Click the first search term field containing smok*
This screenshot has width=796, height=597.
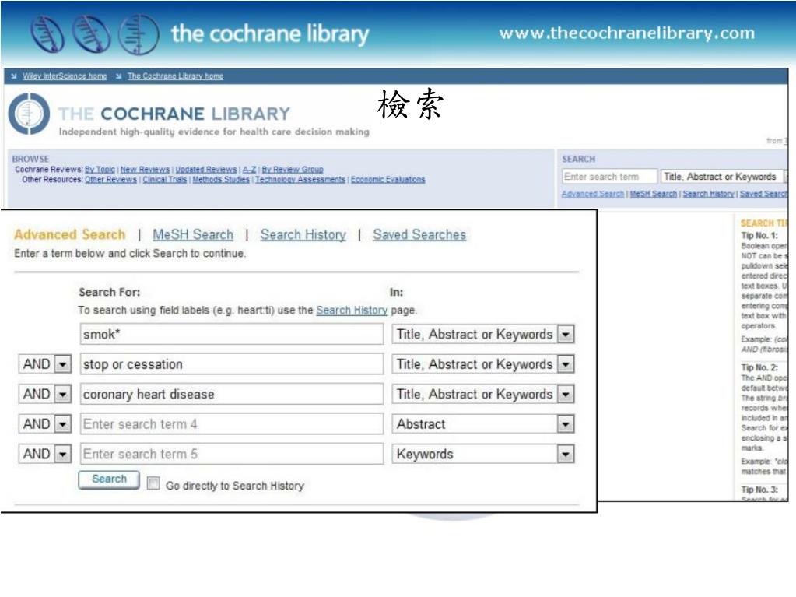coord(232,335)
